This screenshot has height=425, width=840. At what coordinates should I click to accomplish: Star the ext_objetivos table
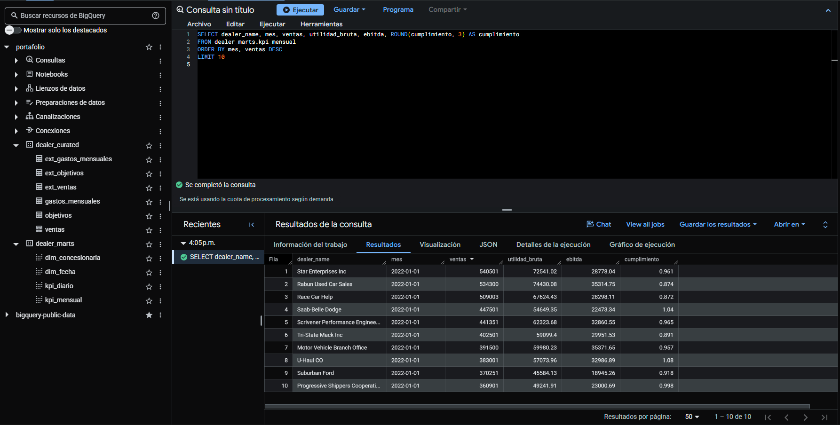click(149, 174)
